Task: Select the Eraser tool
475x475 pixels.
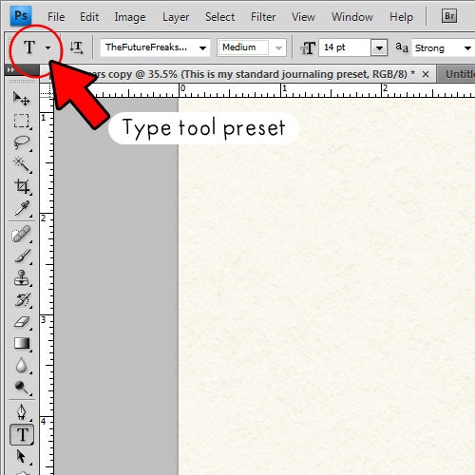Action: coord(21,322)
